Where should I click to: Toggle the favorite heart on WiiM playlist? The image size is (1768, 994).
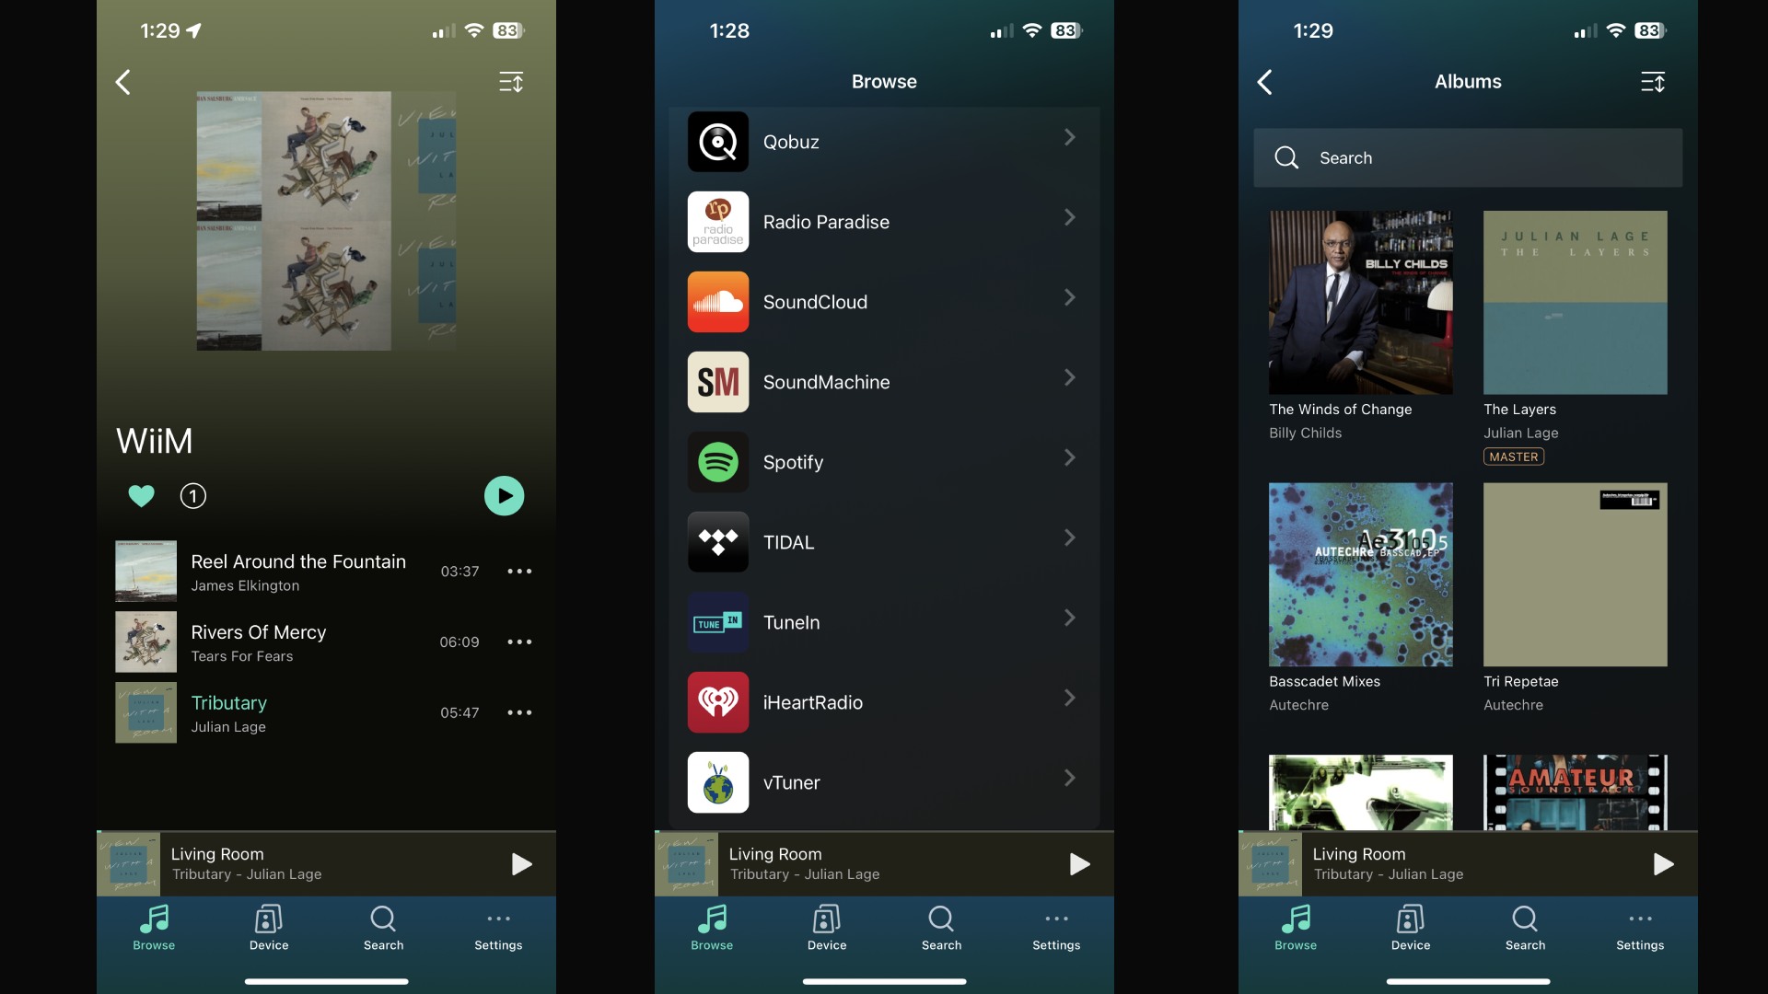141,495
